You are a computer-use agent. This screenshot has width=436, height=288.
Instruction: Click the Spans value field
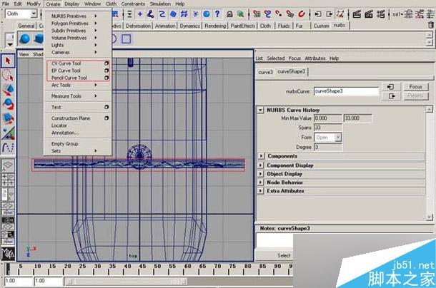(x=327, y=128)
